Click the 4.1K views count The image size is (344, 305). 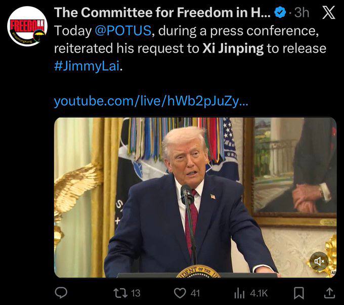(259, 293)
